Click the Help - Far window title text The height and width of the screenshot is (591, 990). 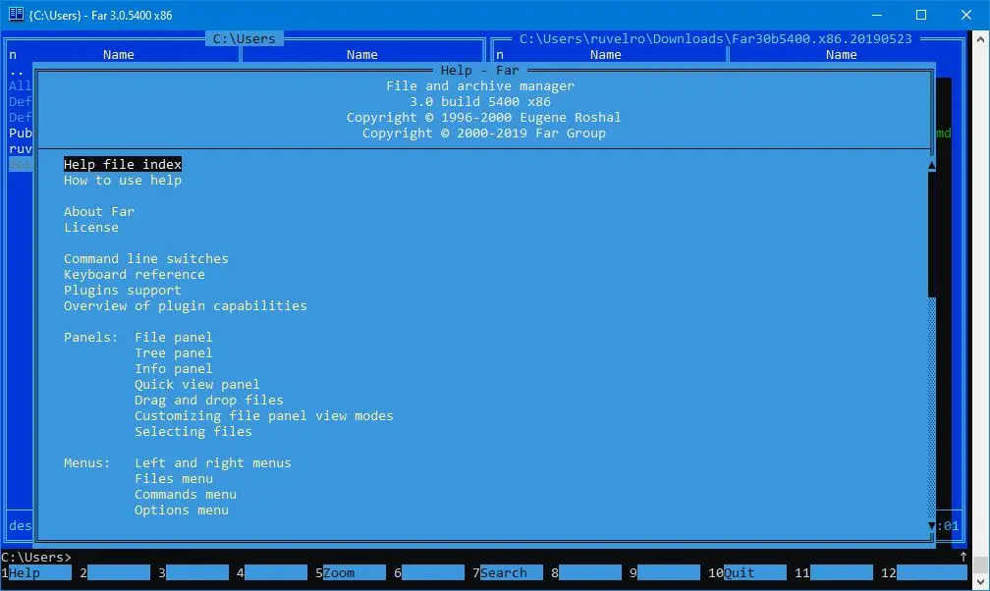coord(480,70)
